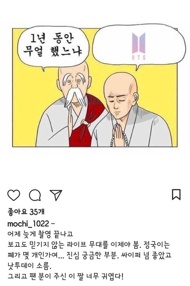Click caption line starting 폐가 몇 개인가여
Viewport: 190px width, 286px height.
click(89, 255)
